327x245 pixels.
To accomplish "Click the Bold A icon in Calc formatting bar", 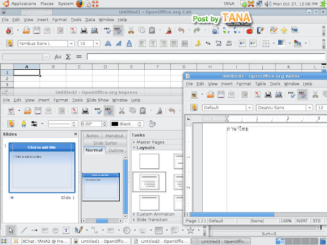I will pos(108,44).
